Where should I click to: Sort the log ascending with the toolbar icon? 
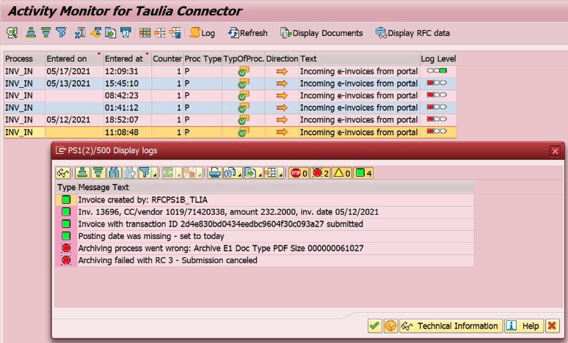point(81,173)
